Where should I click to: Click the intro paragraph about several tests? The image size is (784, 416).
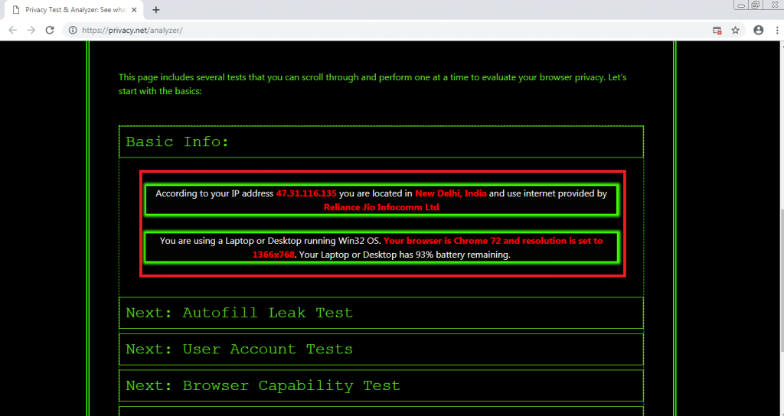373,84
